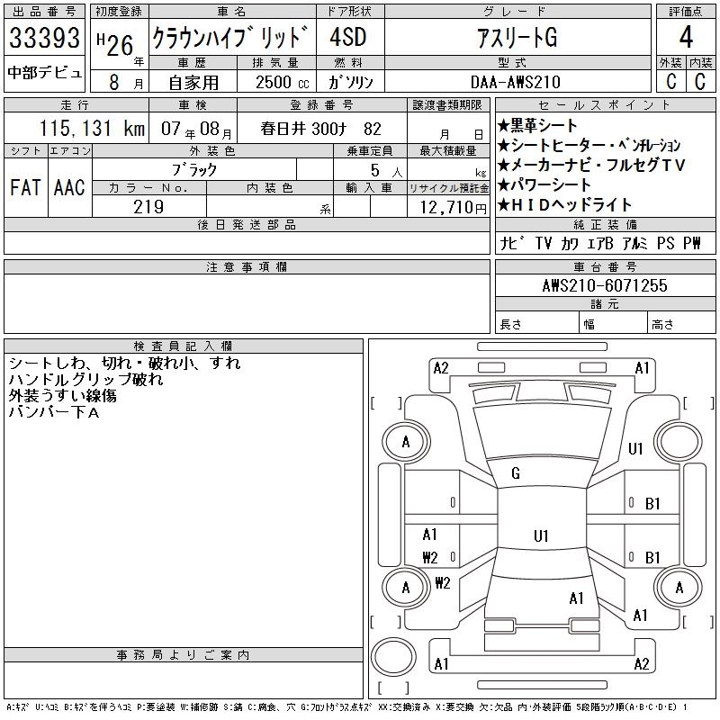720x720 pixels.
Task: Click the lot number 33393
Action: (45, 38)
